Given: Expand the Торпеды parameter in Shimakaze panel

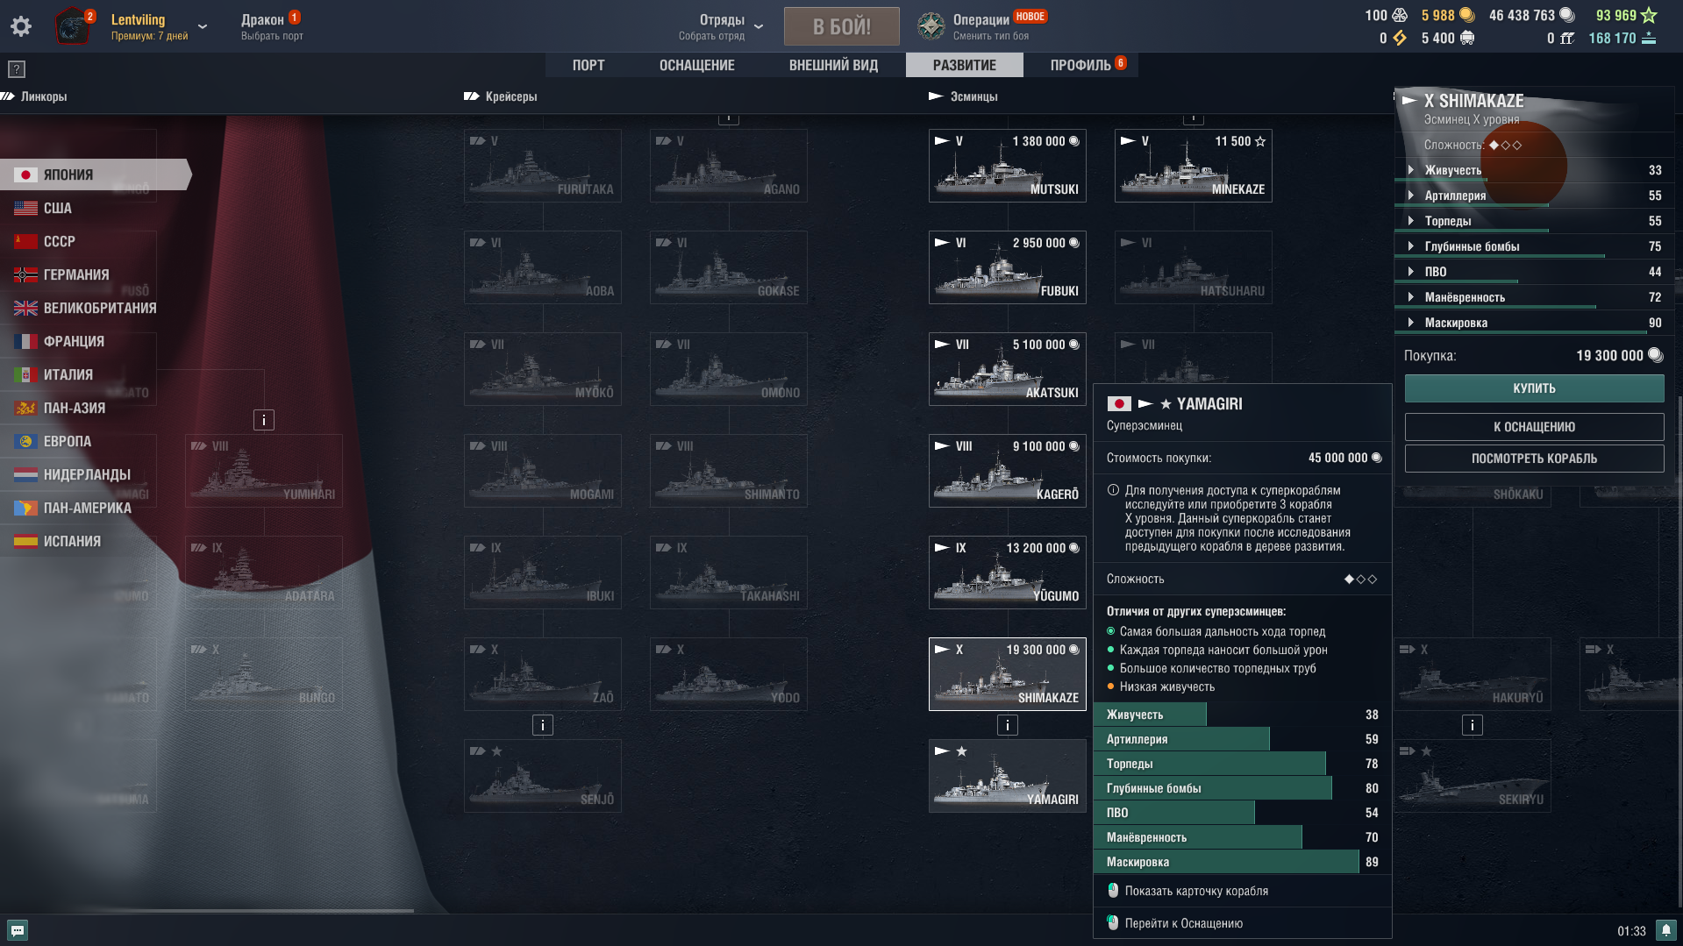Looking at the screenshot, I should pos(1535,221).
